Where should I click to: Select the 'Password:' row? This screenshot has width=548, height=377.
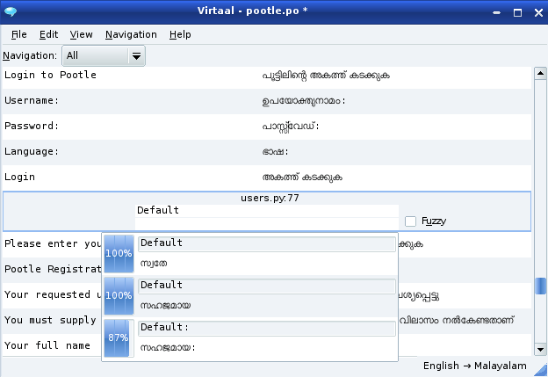tap(267, 127)
